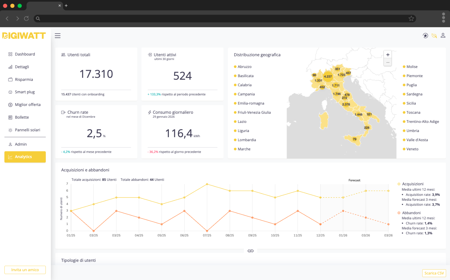Open the Dashboard sidebar item
The image size is (450, 280).
[25, 54]
